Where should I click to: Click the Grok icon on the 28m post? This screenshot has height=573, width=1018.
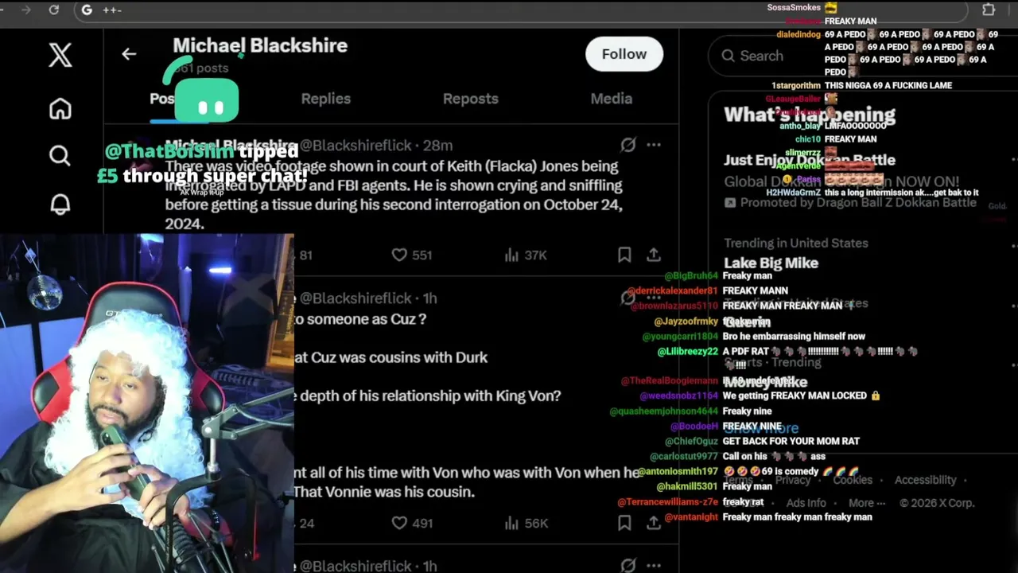[x=628, y=144]
